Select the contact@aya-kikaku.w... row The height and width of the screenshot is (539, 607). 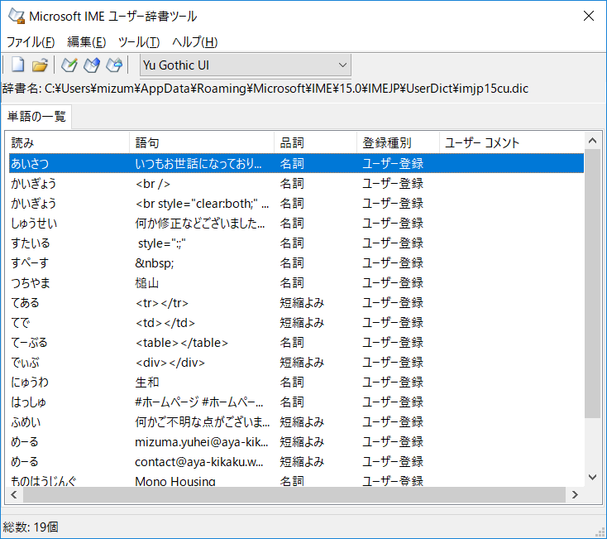click(x=296, y=461)
